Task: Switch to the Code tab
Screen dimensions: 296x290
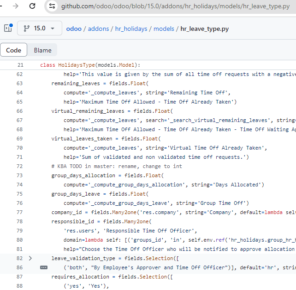Action: tap(13, 50)
